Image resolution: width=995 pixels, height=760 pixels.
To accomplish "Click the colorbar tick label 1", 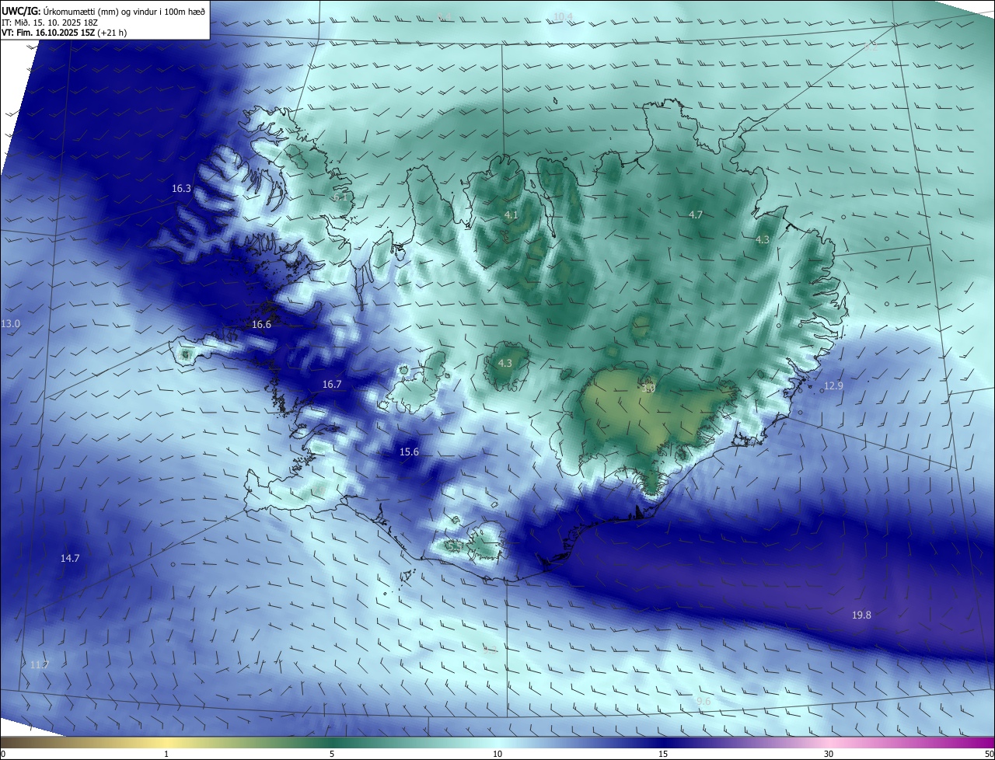I will coord(166,754).
